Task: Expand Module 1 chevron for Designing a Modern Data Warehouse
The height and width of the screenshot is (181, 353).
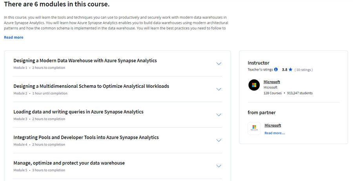Action: click(218, 63)
